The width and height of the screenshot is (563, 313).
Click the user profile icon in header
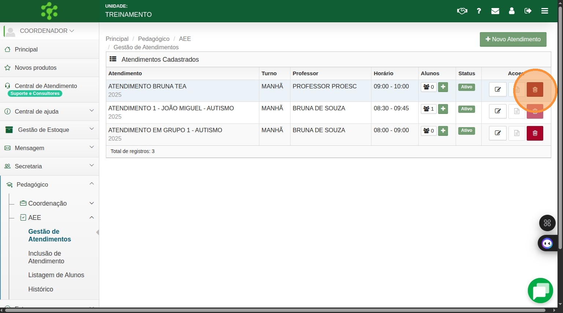point(512,11)
